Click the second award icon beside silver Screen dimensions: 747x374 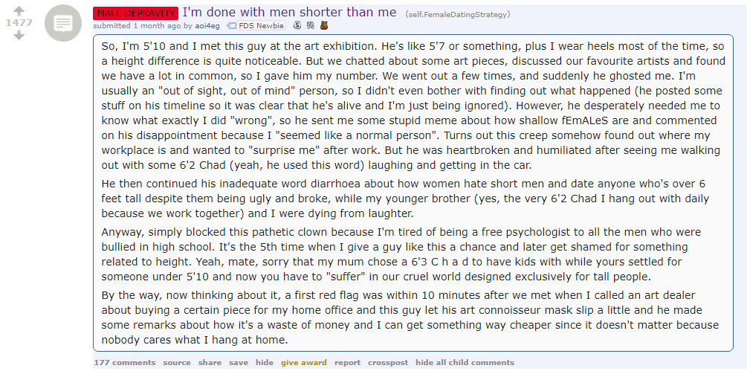coord(311,25)
